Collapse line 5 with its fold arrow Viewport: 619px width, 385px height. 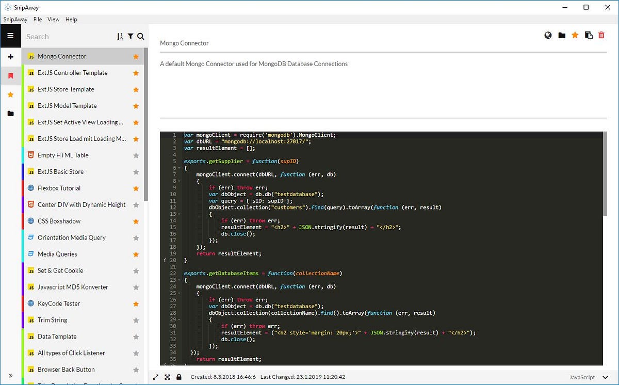pyautogui.click(x=179, y=168)
